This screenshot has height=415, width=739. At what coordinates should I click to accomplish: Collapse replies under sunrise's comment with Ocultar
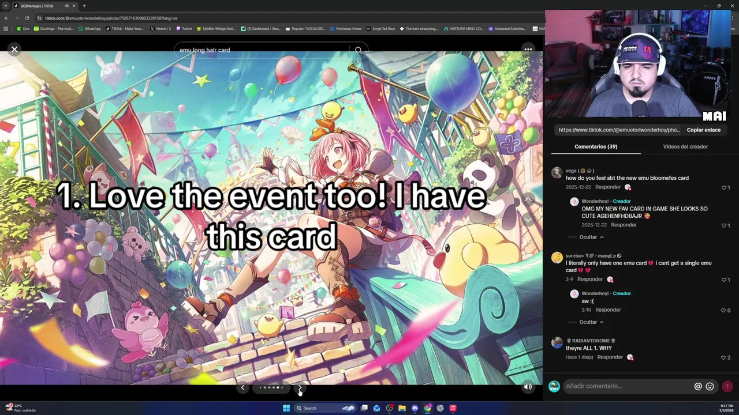pyautogui.click(x=592, y=322)
